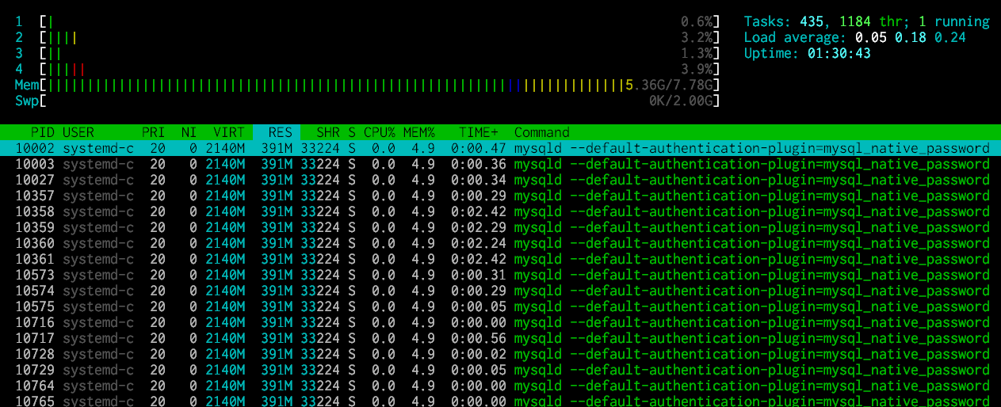Select the process row with PID 10357
Viewport: 1001px width, 407px height.
500,196
